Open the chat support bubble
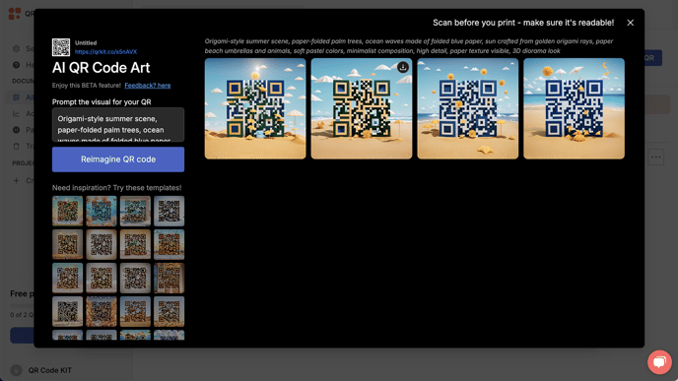Image resolution: width=678 pixels, height=381 pixels. 659,361
